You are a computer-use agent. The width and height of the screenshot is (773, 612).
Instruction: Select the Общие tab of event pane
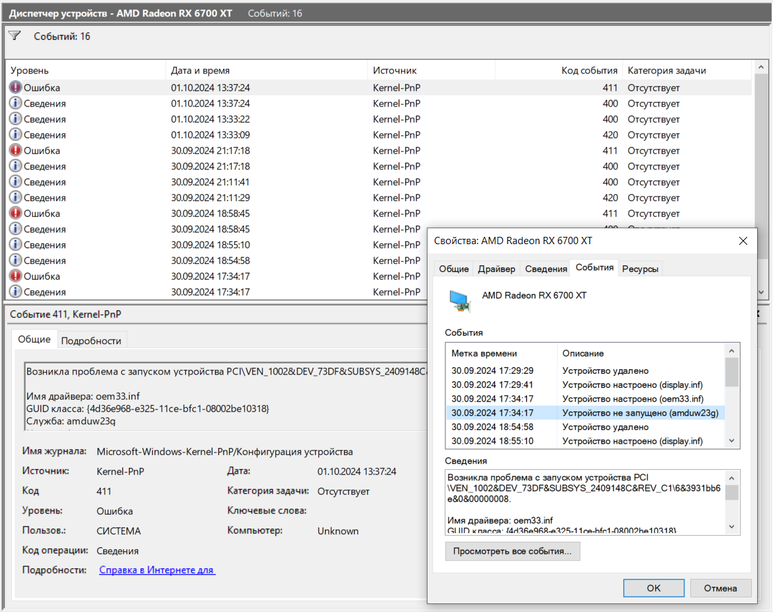34,339
